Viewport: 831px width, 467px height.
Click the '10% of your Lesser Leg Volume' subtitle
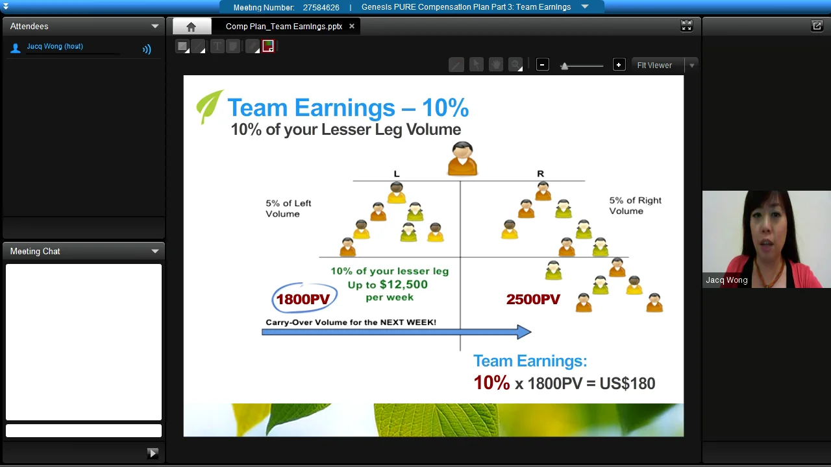click(x=345, y=130)
